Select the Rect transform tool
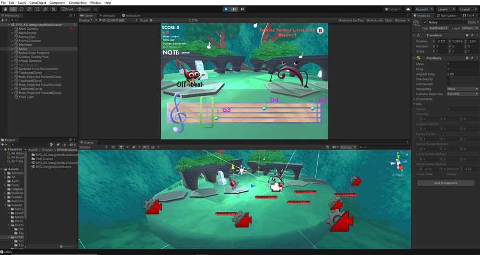Screen dimensions: 480x255 coord(37,9)
